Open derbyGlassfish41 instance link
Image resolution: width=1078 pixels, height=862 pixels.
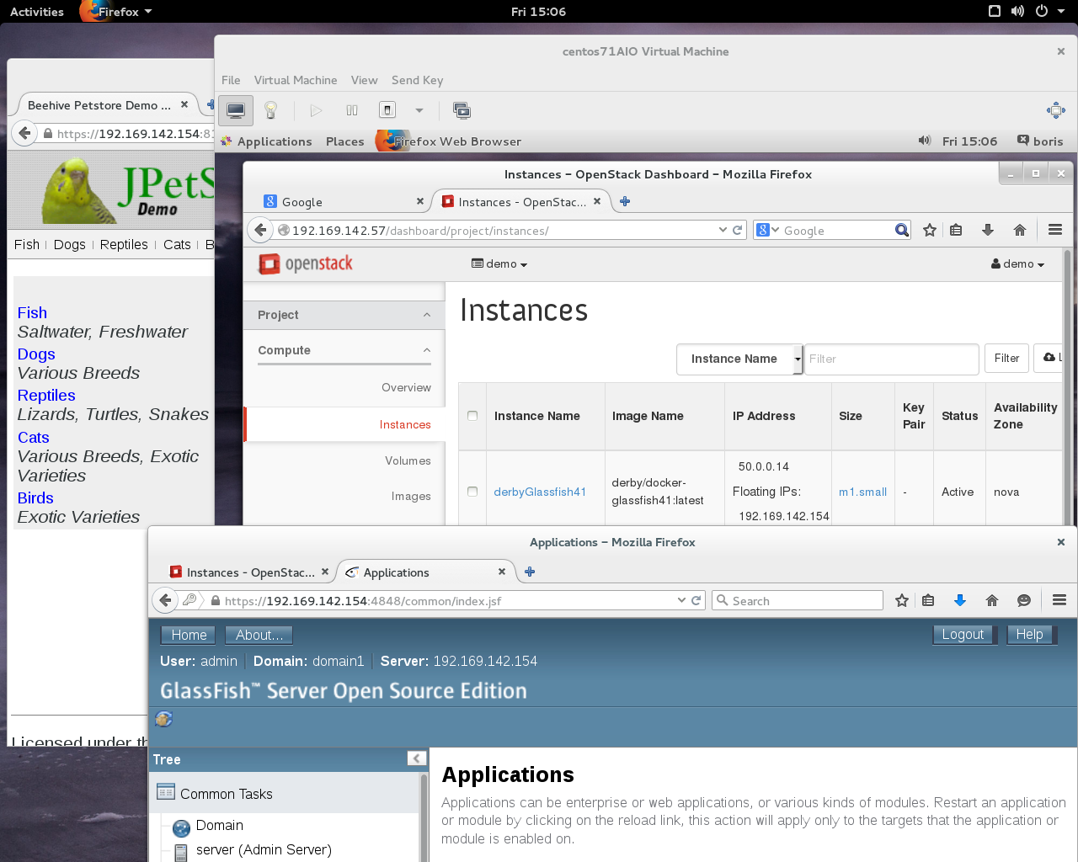540,492
